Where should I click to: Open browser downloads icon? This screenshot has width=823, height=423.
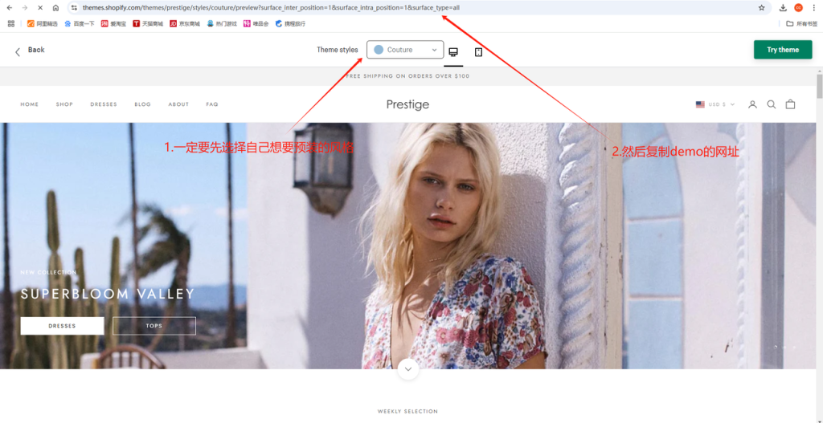[x=783, y=7]
